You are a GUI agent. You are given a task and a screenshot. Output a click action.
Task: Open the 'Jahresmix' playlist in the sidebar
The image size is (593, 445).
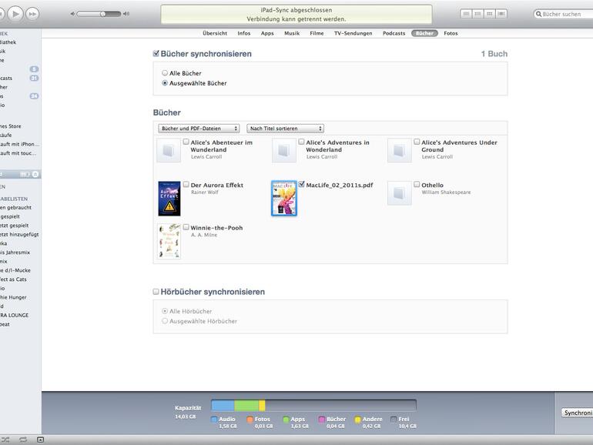pos(15,253)
